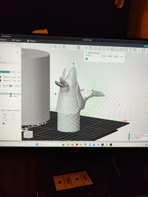Open the Color painting tool
This screenshot has width=148, height=197.
(121, 49)
